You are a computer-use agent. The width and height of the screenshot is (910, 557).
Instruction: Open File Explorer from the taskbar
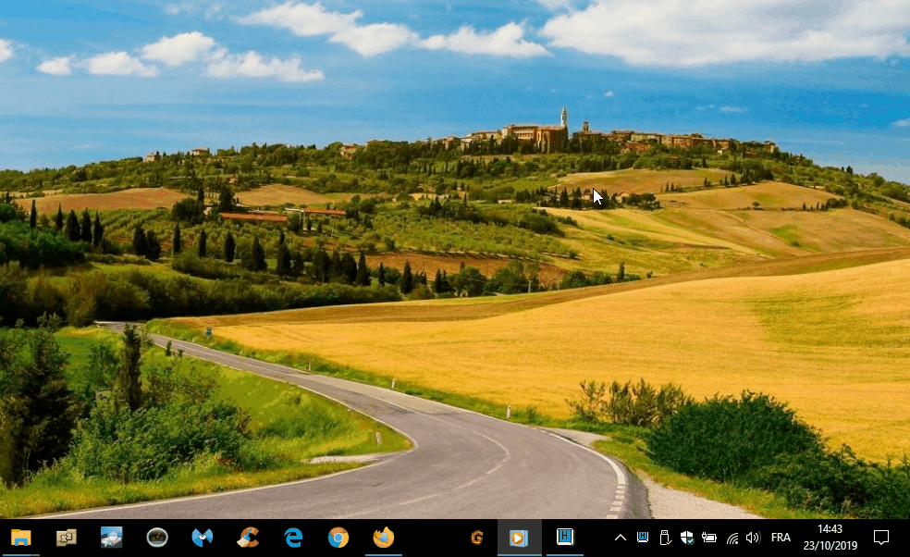pos(21,538)
